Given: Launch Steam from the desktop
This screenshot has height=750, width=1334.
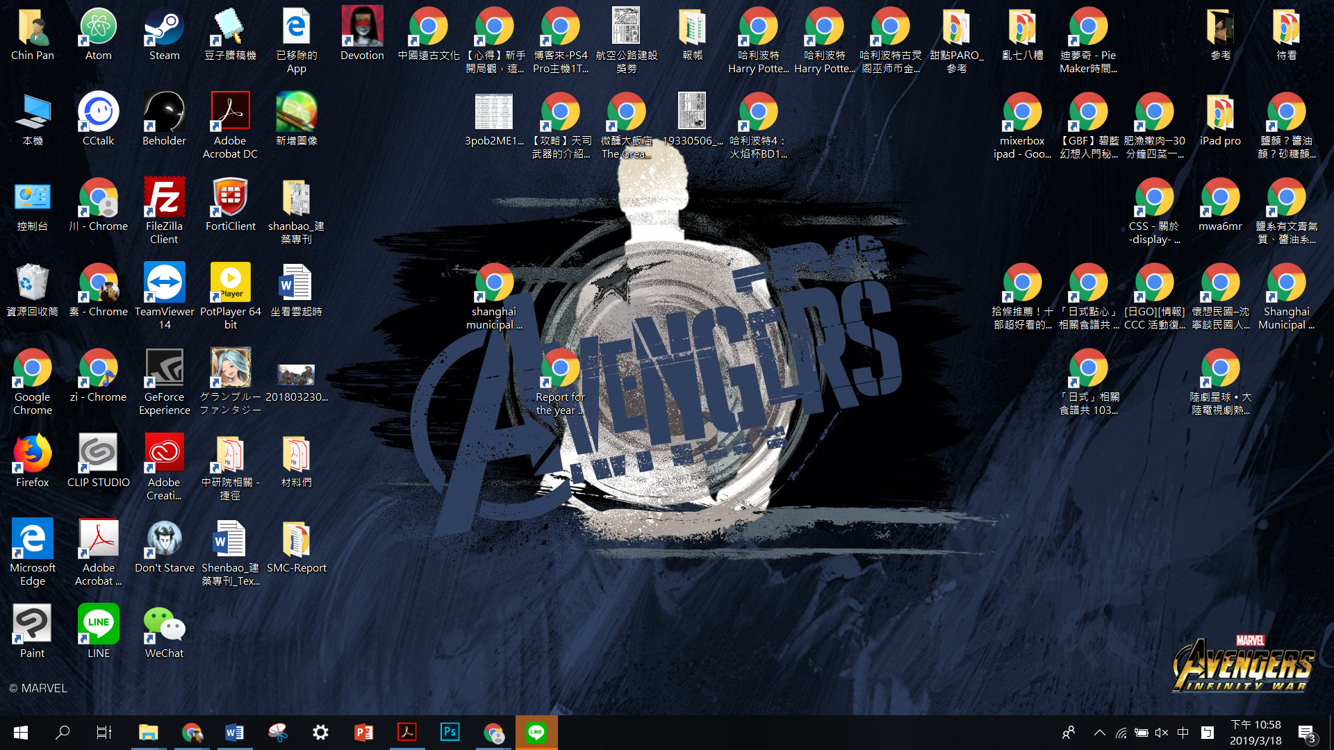Looking at the screenshot, I should coord(164,35).
